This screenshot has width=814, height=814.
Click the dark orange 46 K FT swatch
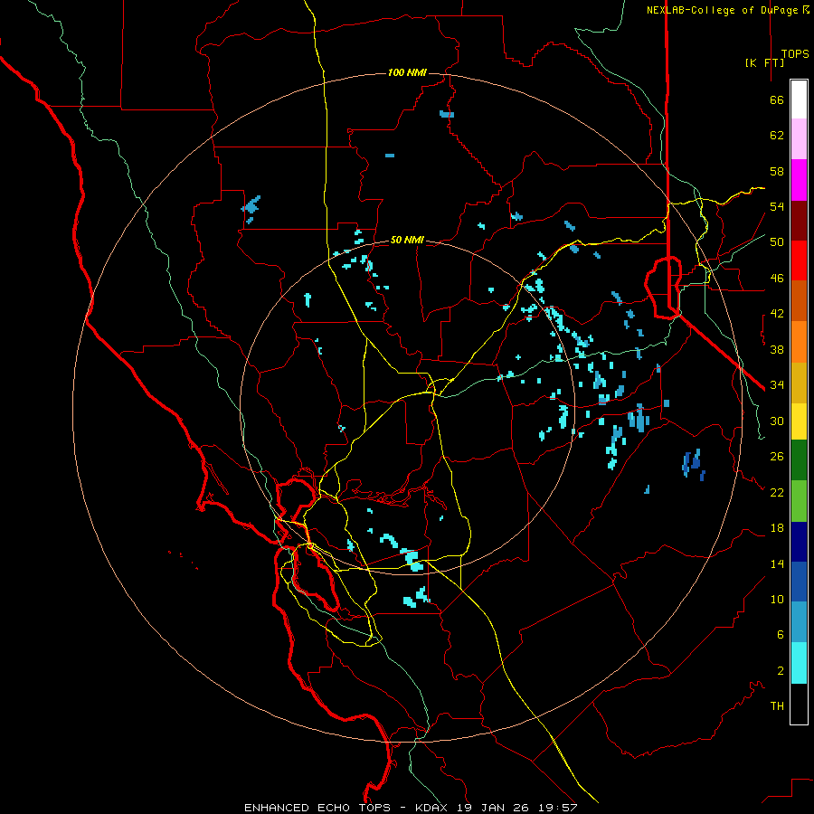point(799,300)
